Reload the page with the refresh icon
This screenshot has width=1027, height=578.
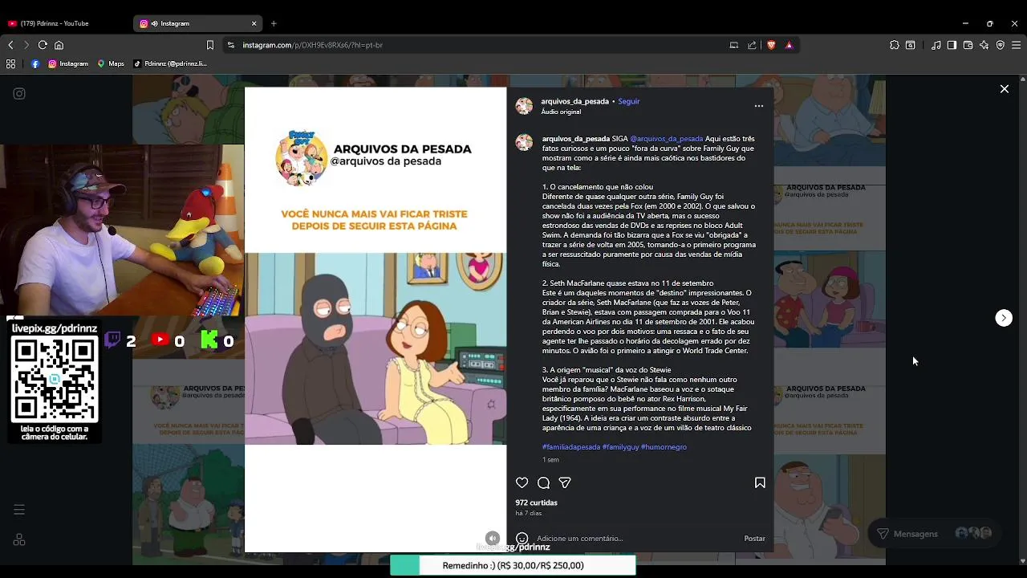click(43, 45)
